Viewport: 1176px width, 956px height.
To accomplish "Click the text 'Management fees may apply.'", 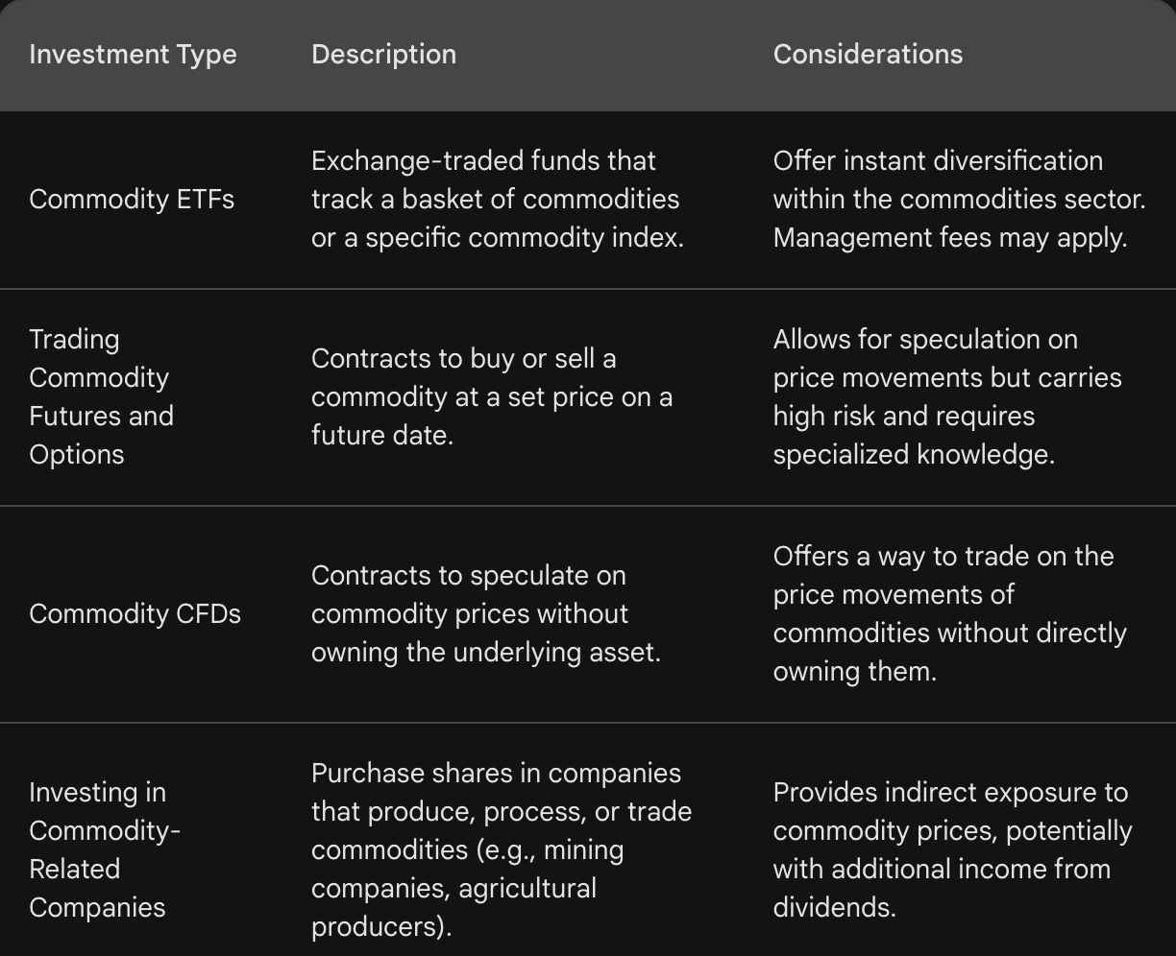I will pos(949,238).
